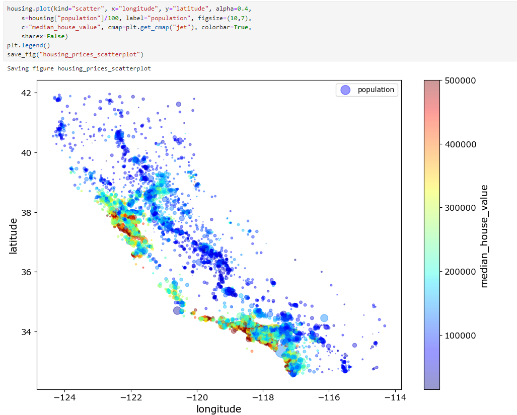Click the 'population' legend label
This screenshot has height=415, width=517.
pyautogui.click(x=376, y=90)
